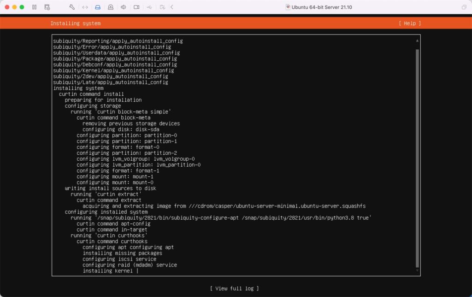Click the hard disk device icon in the toolbar

tap(98, 7)
